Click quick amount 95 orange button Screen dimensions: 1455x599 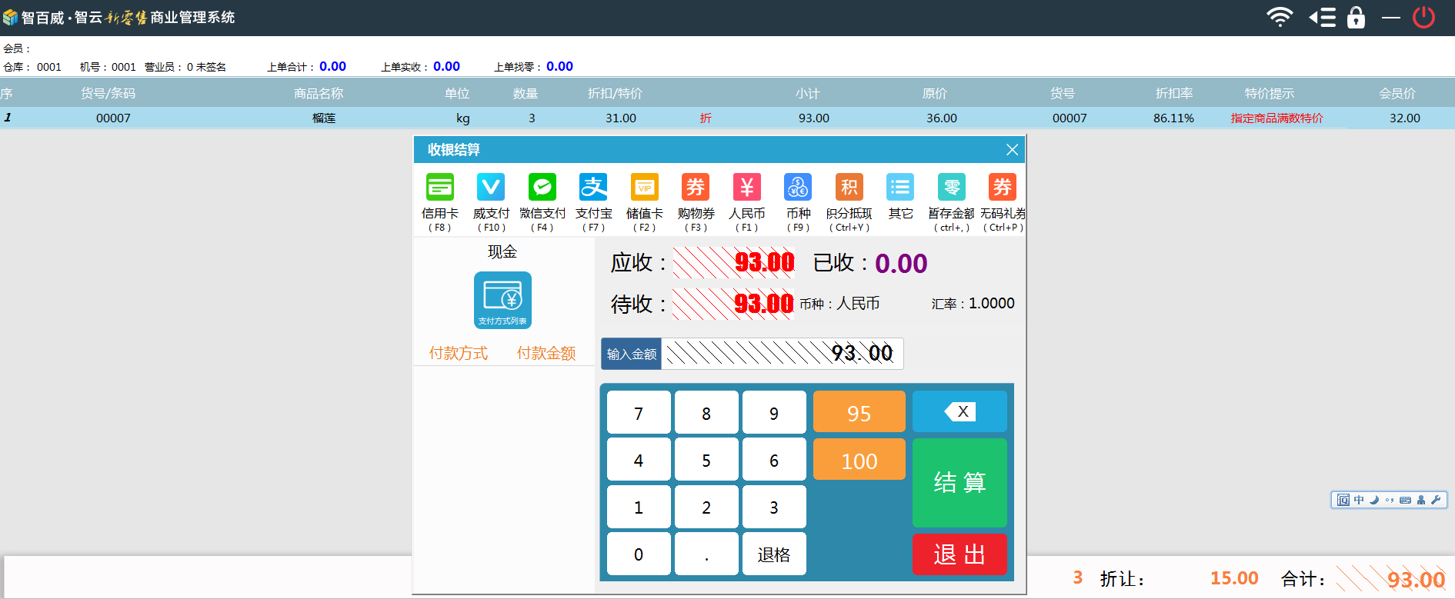[859, 412]
